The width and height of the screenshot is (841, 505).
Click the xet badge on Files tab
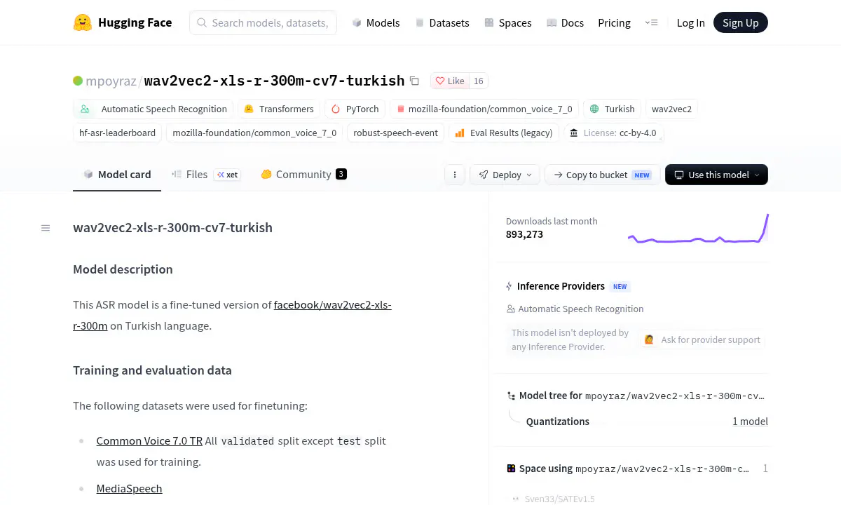coord(227,175)
